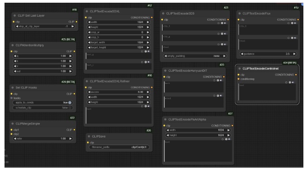Focus clip_l field in CLIPTextEncodeFlux
This screenshot has height=169, width=307.
point(268,29)
